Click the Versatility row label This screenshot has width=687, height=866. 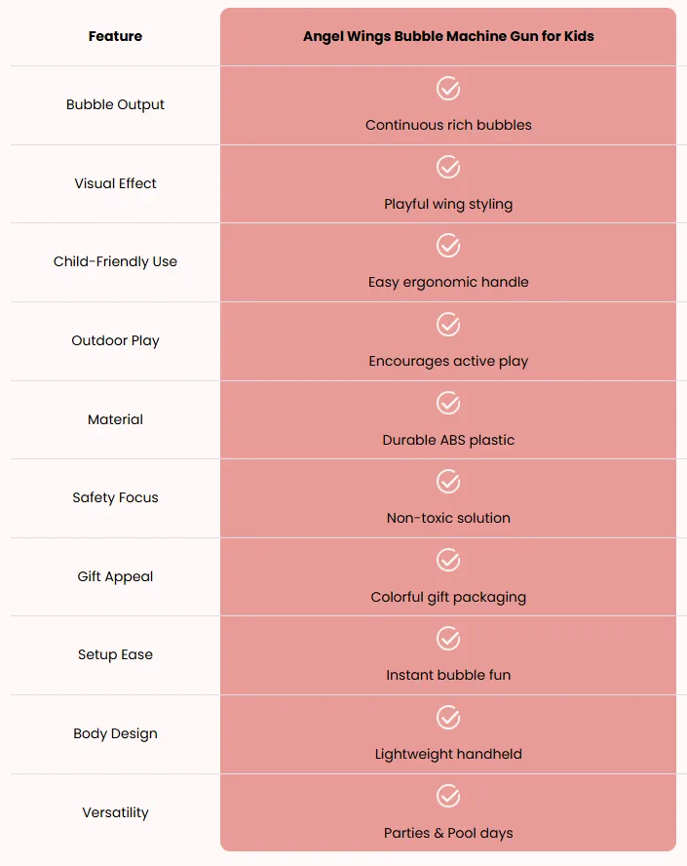(x=115, y=812)
